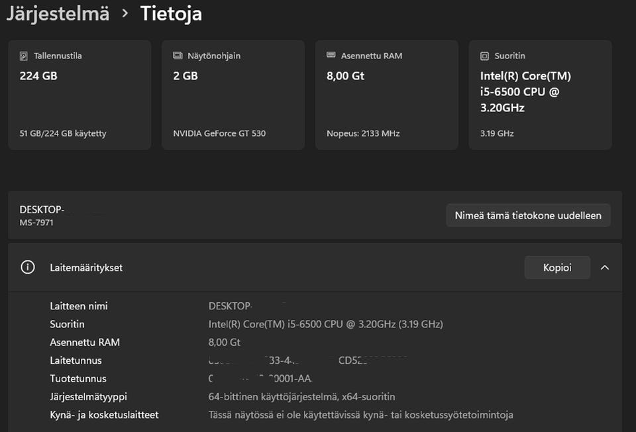Click the Laitteen nimi row
This screenshot has height=432, width=636.
[x=79, y=306]
